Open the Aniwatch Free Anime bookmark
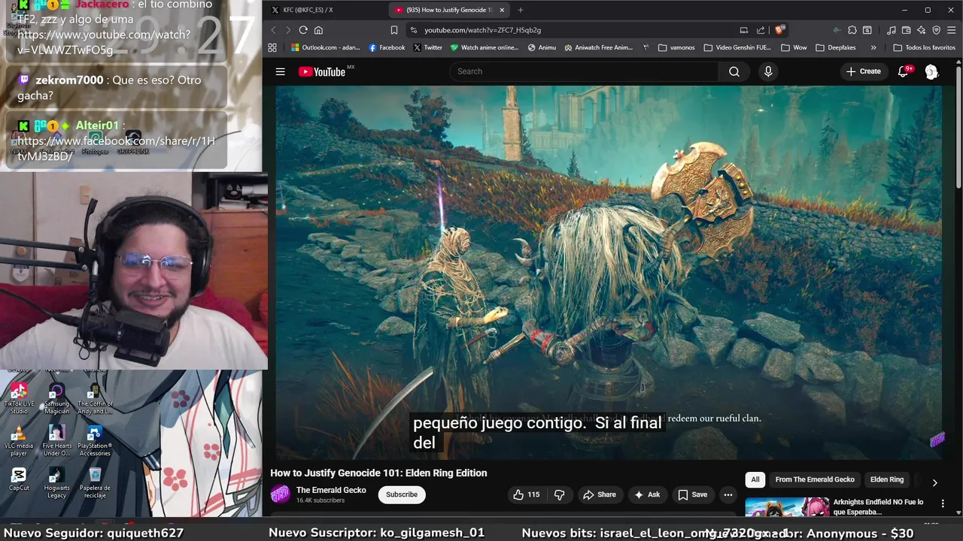Screen dimensions: 963x541 pyautogui.click(x=598, y=47)
